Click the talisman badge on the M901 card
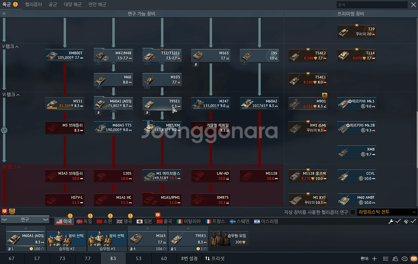The height and width of the screenshot is (264, 418). click(324, 96)
